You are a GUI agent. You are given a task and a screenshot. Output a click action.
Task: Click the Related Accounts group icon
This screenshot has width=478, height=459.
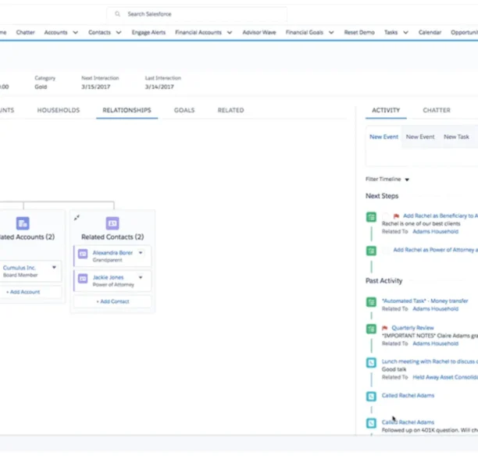[23, 223]
